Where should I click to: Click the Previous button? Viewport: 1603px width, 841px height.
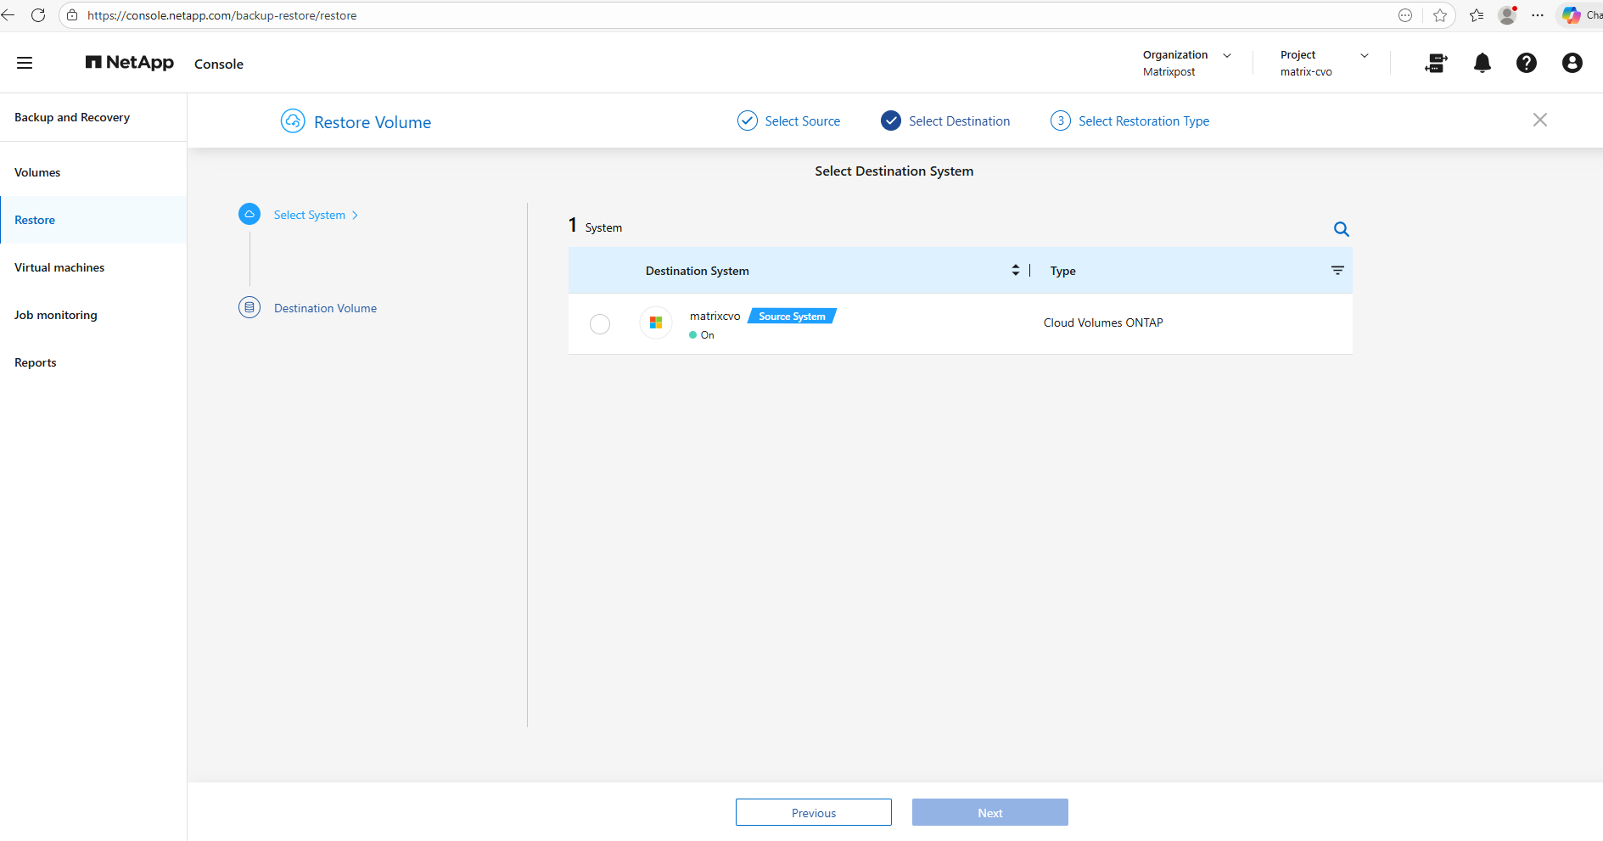tap(813, 812)
